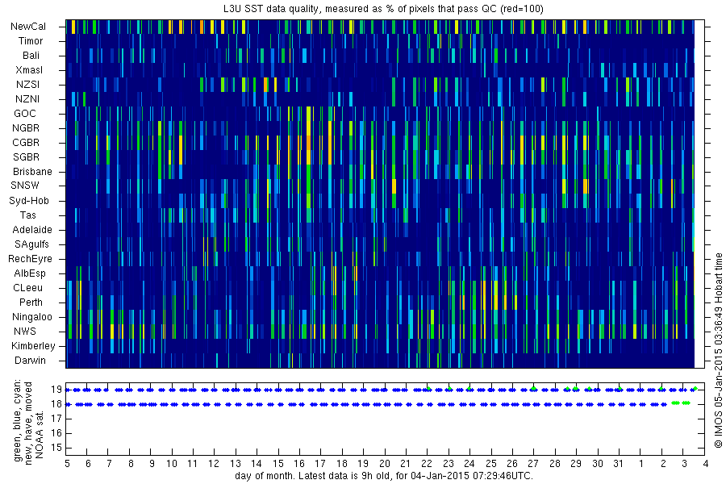Click satellite number 16 axis label
Viewport: 726px width, 484px height.
click(x=56, y=433)
